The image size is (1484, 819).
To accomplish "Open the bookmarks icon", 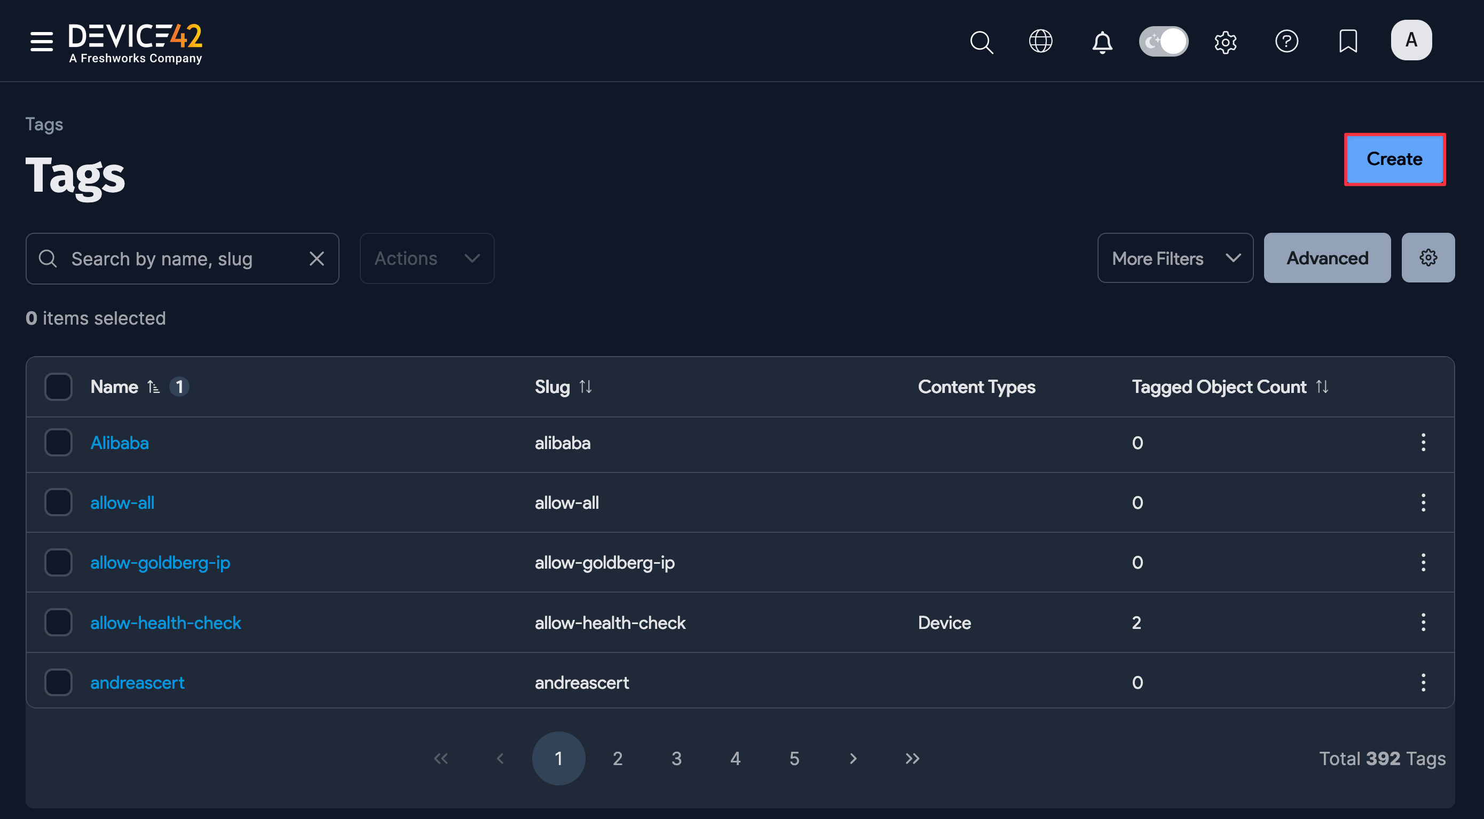I will [1348, 42].
